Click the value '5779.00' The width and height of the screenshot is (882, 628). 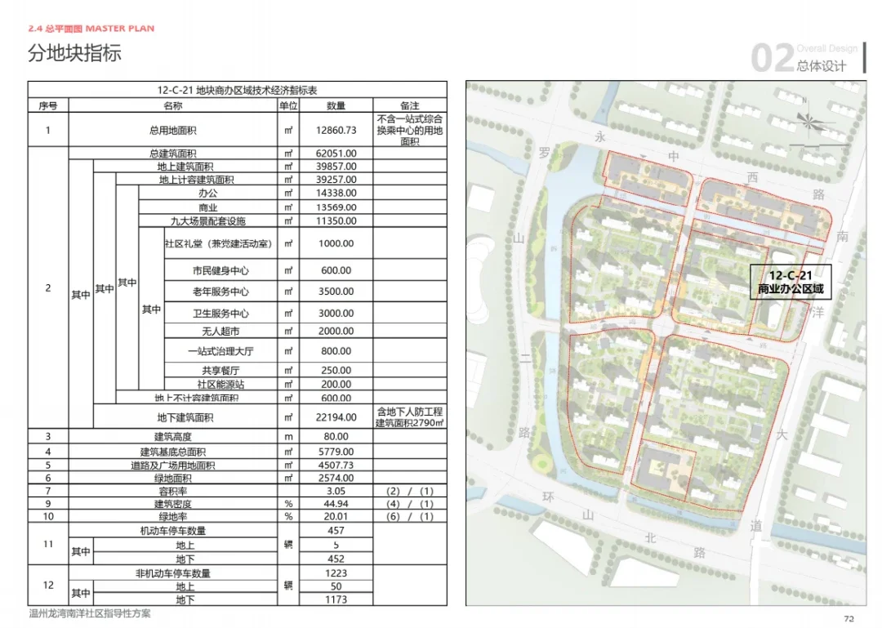[336, 452]
